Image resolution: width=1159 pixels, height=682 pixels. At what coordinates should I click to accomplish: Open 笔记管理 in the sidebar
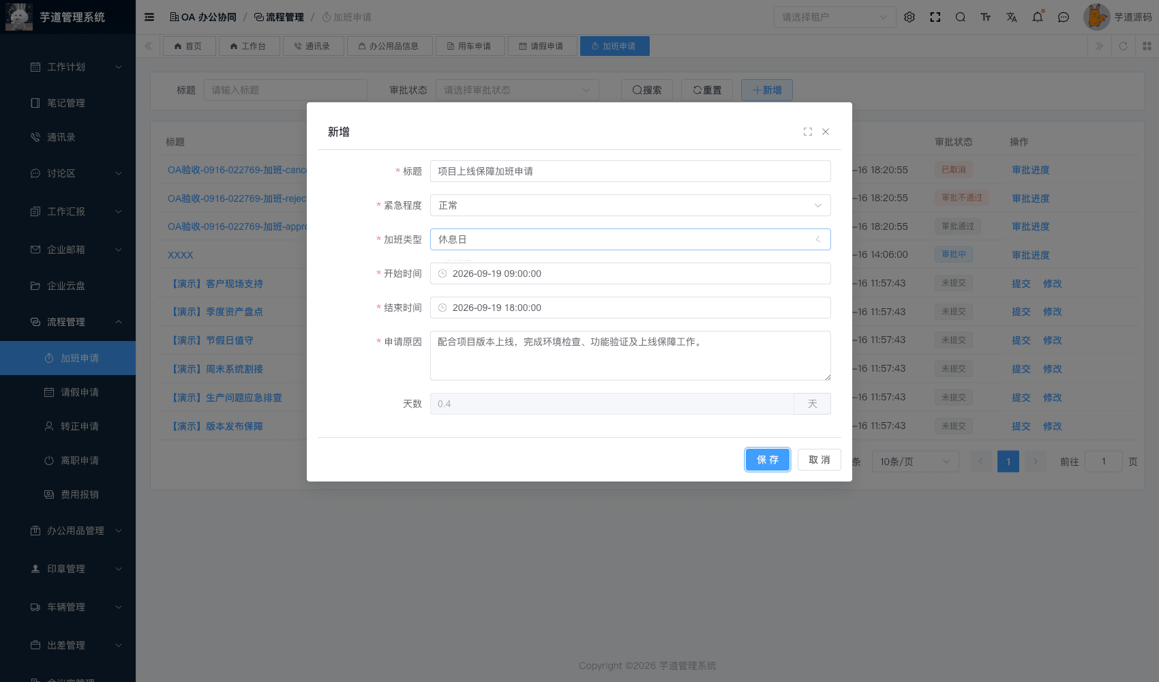[68, 103]
